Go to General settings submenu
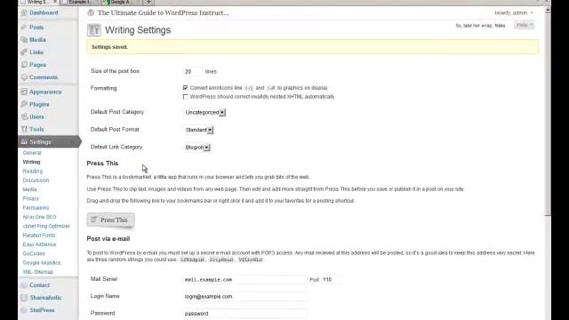This screenshot has width=569, height=320. (x=32, y=153)
